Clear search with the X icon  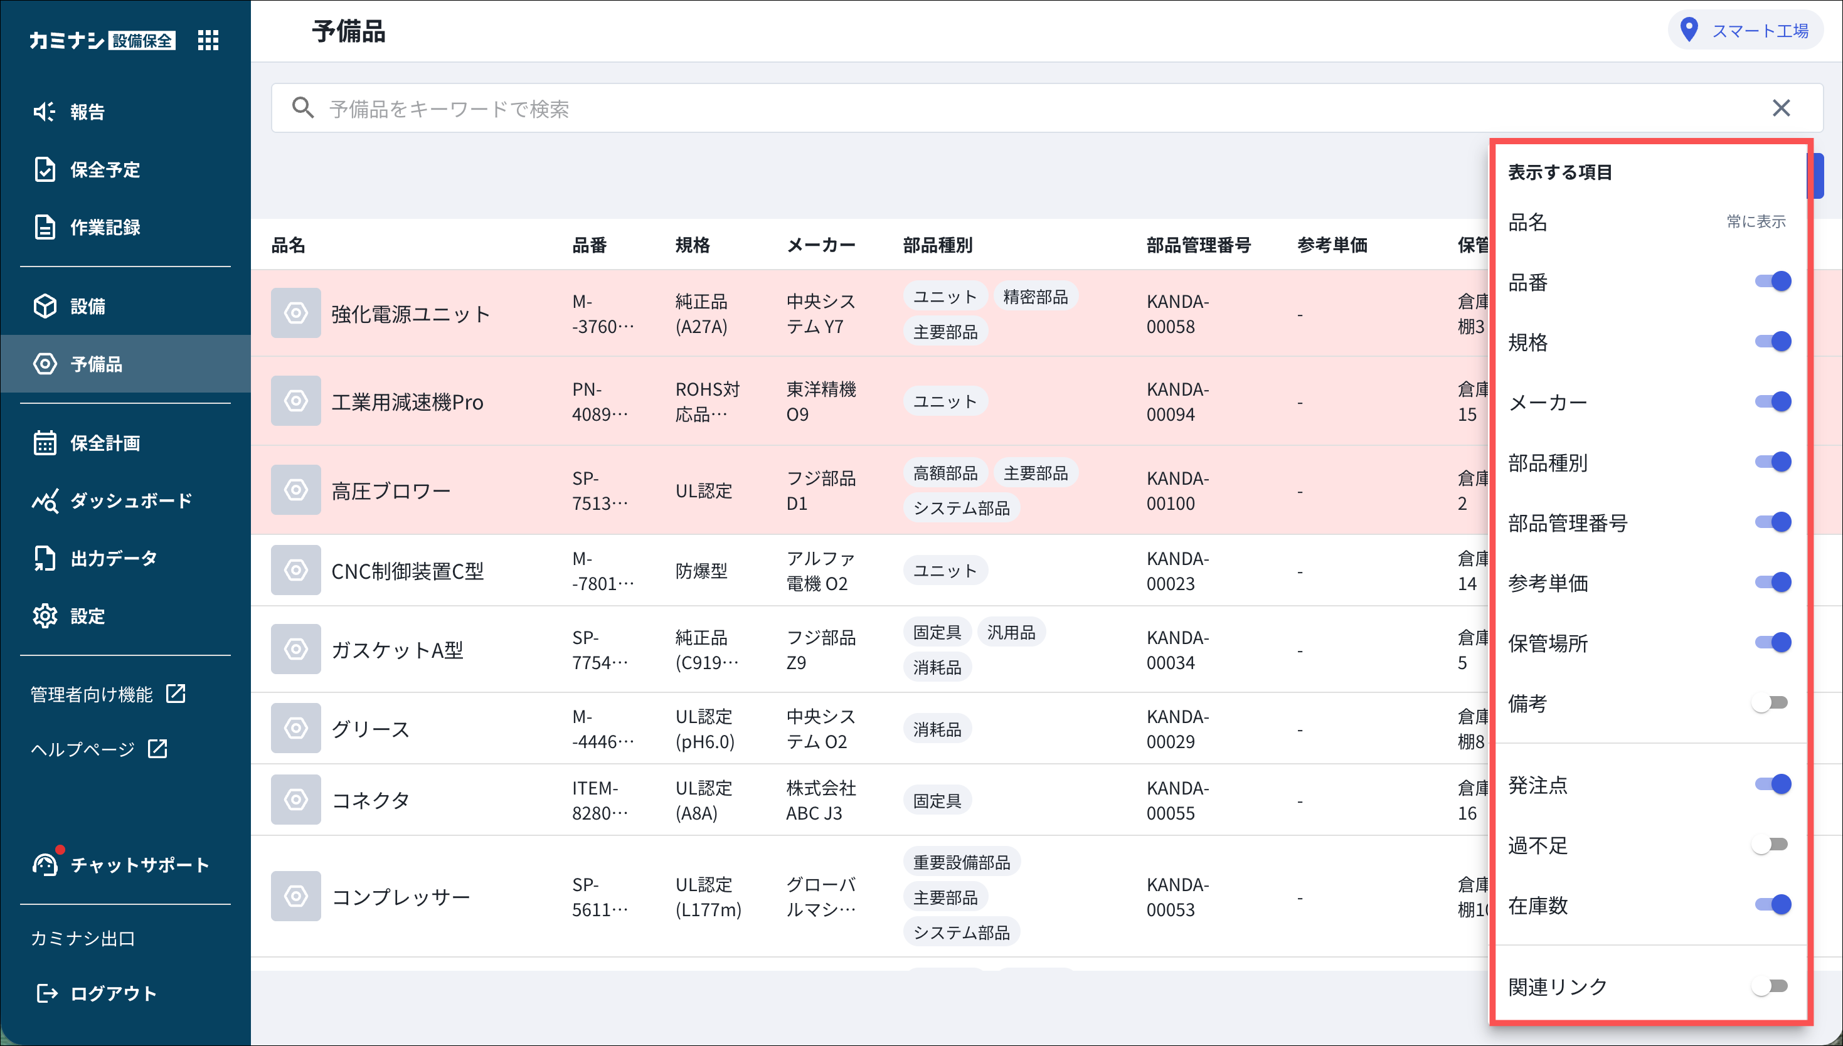[x=1780, y=108]
